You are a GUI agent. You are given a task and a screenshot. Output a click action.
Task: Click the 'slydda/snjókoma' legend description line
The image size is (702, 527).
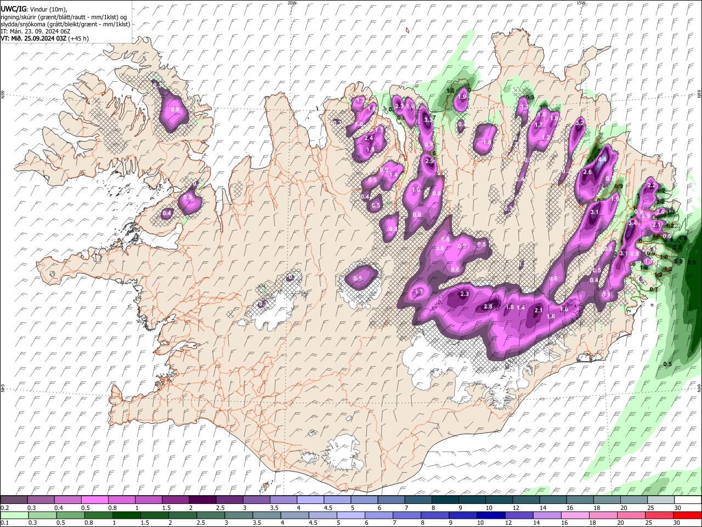point(65,24)
